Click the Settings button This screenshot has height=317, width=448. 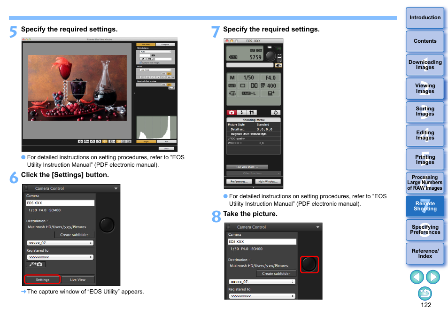43,279
